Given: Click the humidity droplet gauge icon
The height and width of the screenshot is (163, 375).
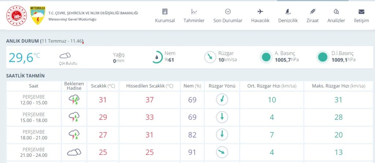Looking at the screenshot, I should tap(157, 57).
